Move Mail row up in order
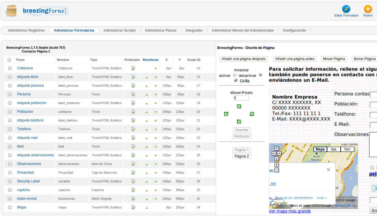The width and height of the screenshot is (377, 216). click(147, 147)
